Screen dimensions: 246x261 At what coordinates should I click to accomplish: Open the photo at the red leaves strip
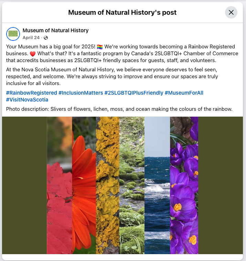tap(60, 185)
